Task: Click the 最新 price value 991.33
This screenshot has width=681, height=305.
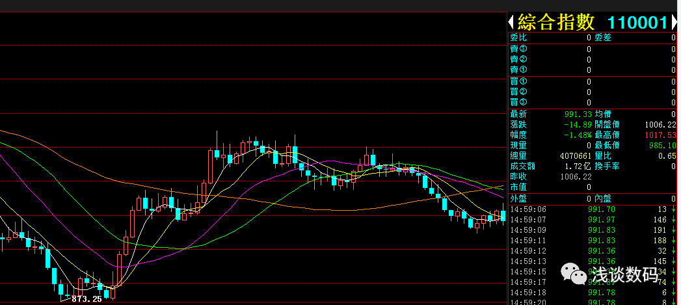Action: (x=578, y=114)
